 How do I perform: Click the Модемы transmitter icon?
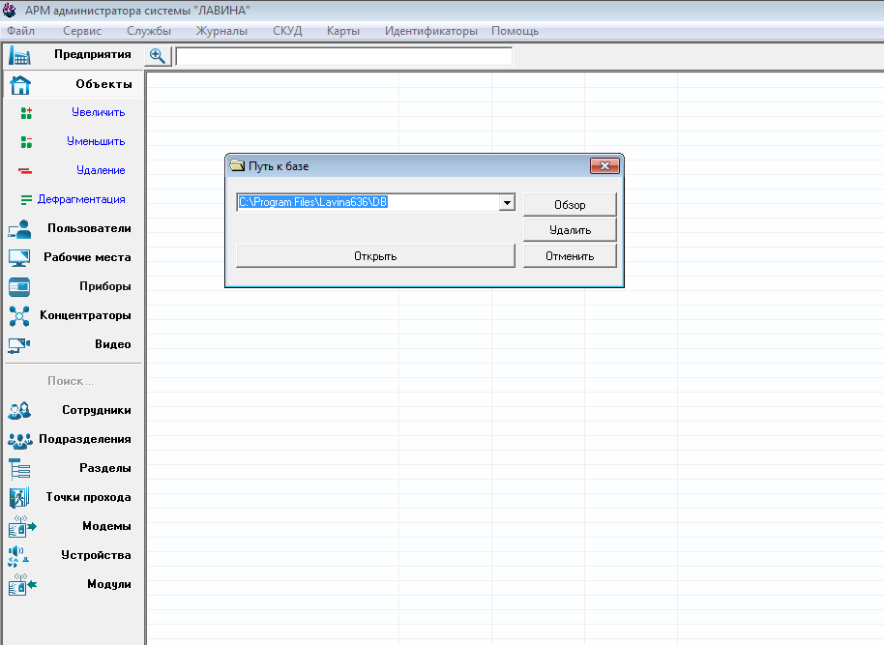(22, 527)
